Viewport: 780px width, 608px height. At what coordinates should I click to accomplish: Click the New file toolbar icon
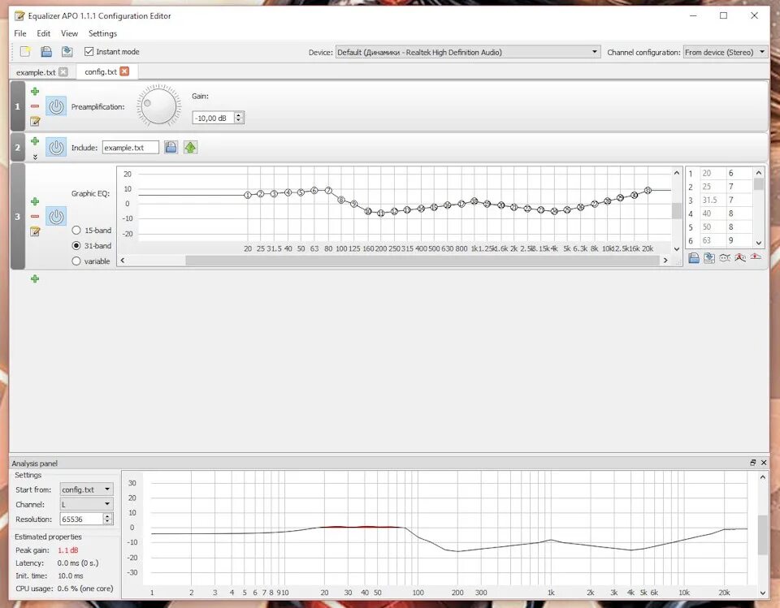[25, 52]
